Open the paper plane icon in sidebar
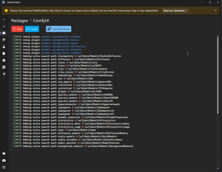 tap(4, 74)
